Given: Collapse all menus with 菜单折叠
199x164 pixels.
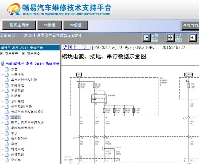Looking at the screenshot, I should click(34, 54).
